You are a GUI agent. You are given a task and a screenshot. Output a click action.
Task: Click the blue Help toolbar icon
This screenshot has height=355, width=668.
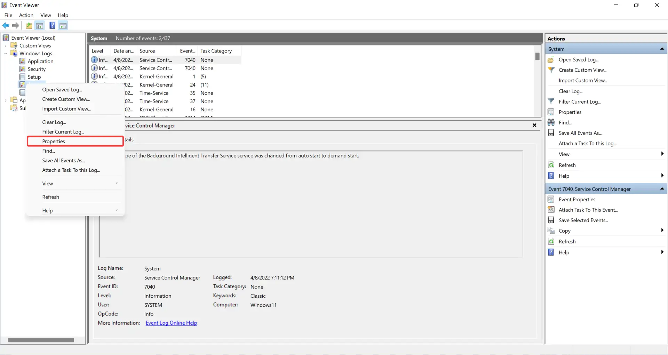point(52,26)
